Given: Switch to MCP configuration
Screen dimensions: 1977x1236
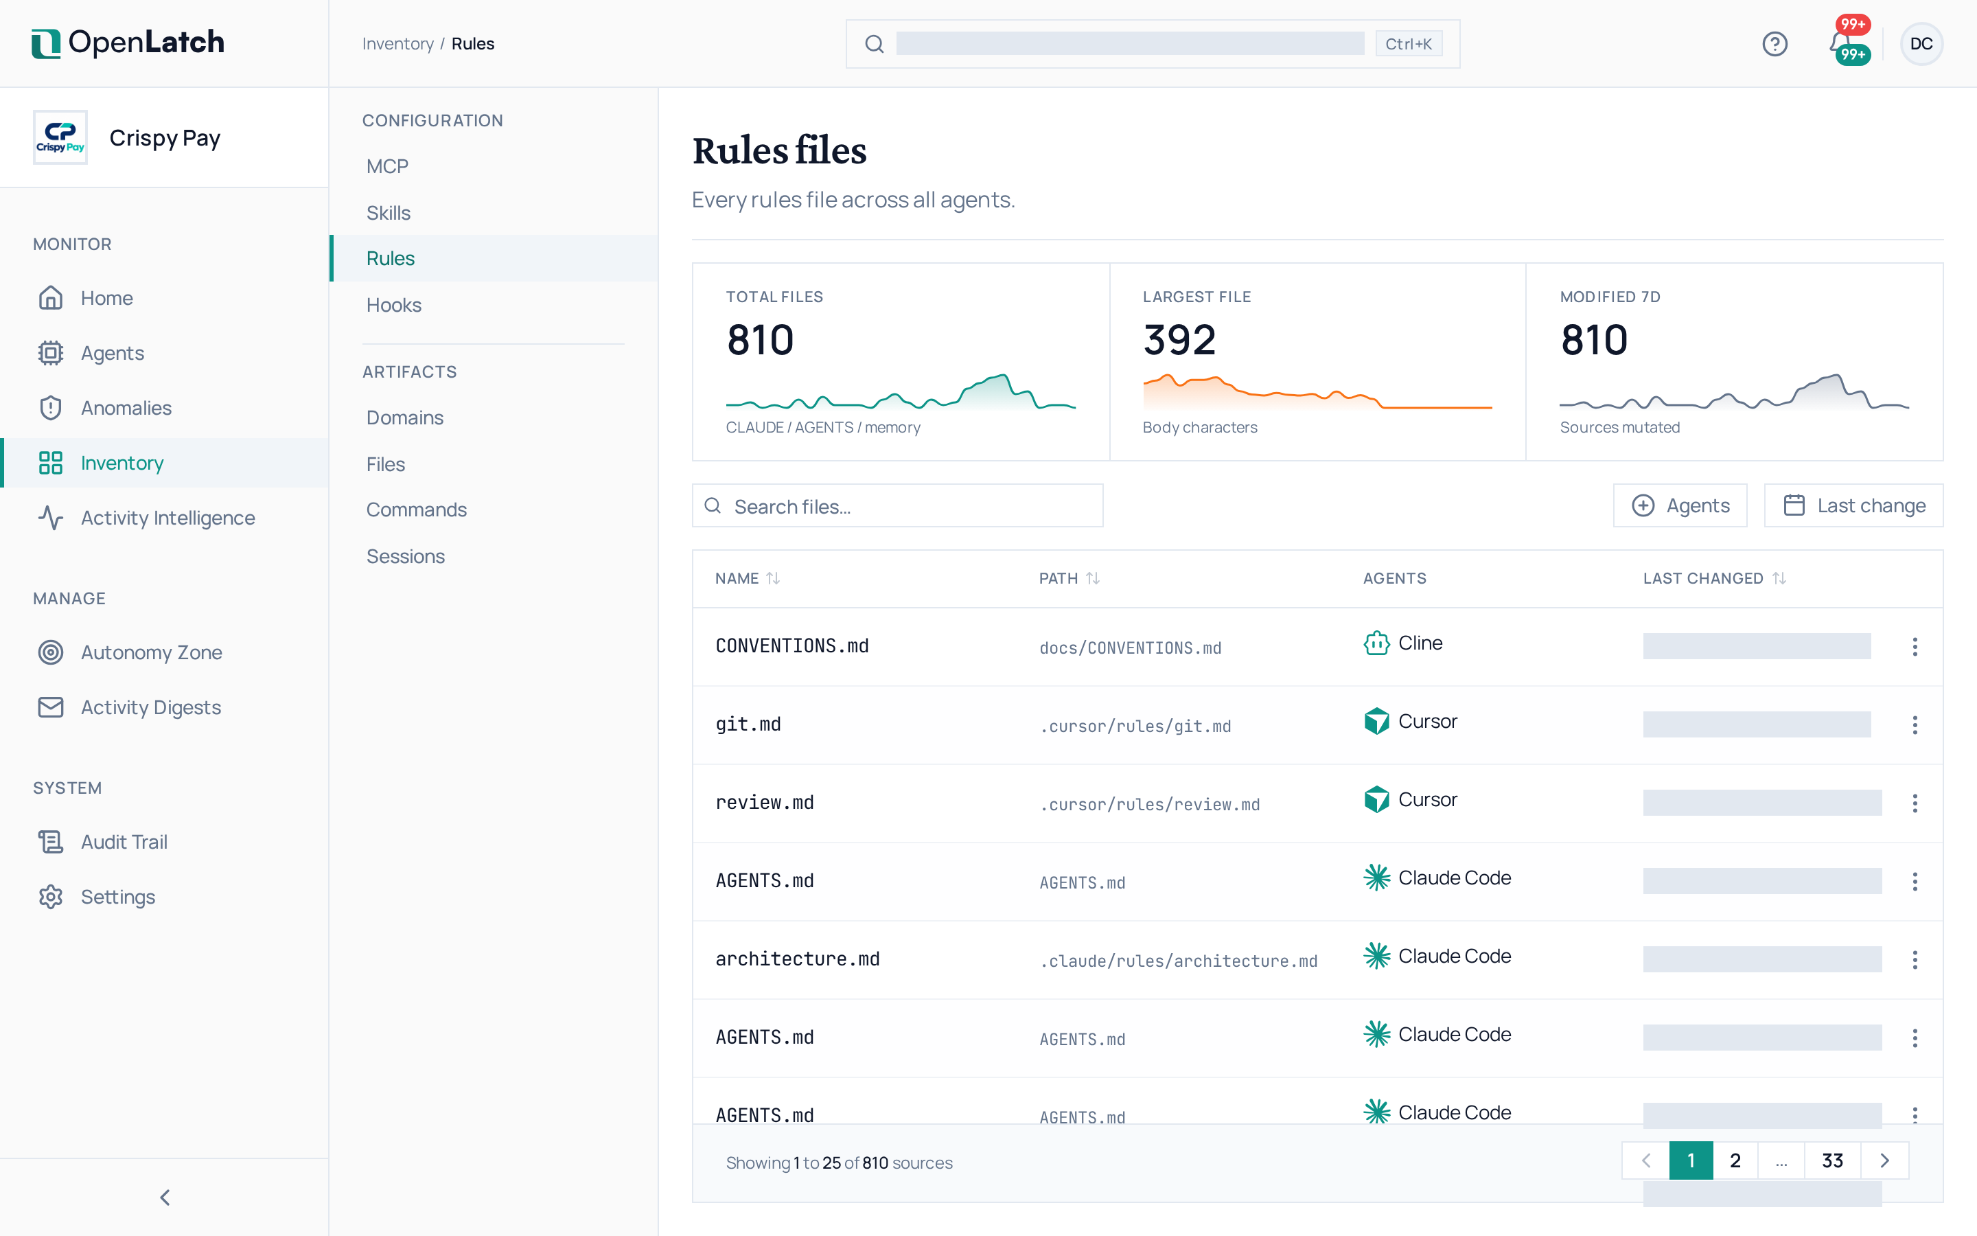Looking at the screenshot, I should click(494, 166).
